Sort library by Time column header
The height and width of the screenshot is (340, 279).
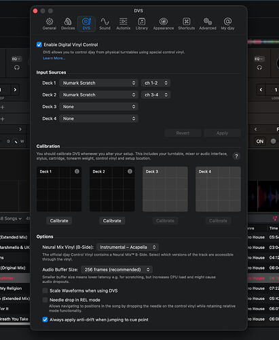click(274, 228)
